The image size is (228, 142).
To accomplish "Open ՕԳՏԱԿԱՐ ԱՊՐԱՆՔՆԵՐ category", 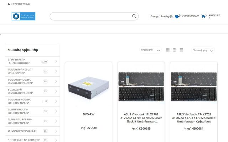I will (22, 131).
